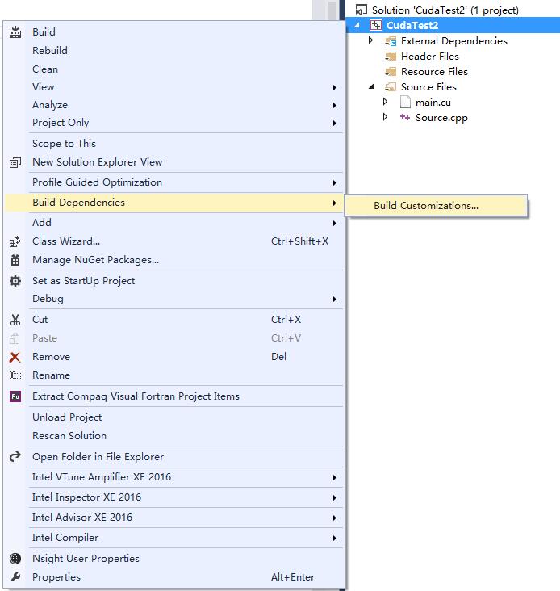Expand the External Dependencies node
Image resolution: width=560 pixels, height=591 pixels.
click(370, 40)
